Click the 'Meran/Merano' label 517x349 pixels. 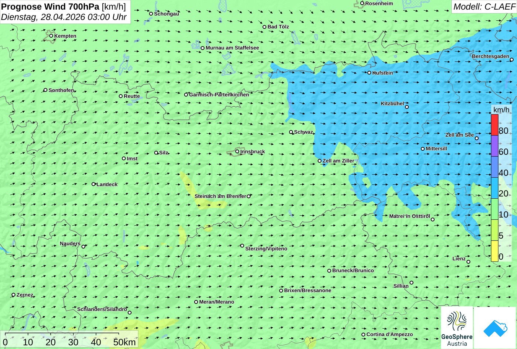pos(217,302)
